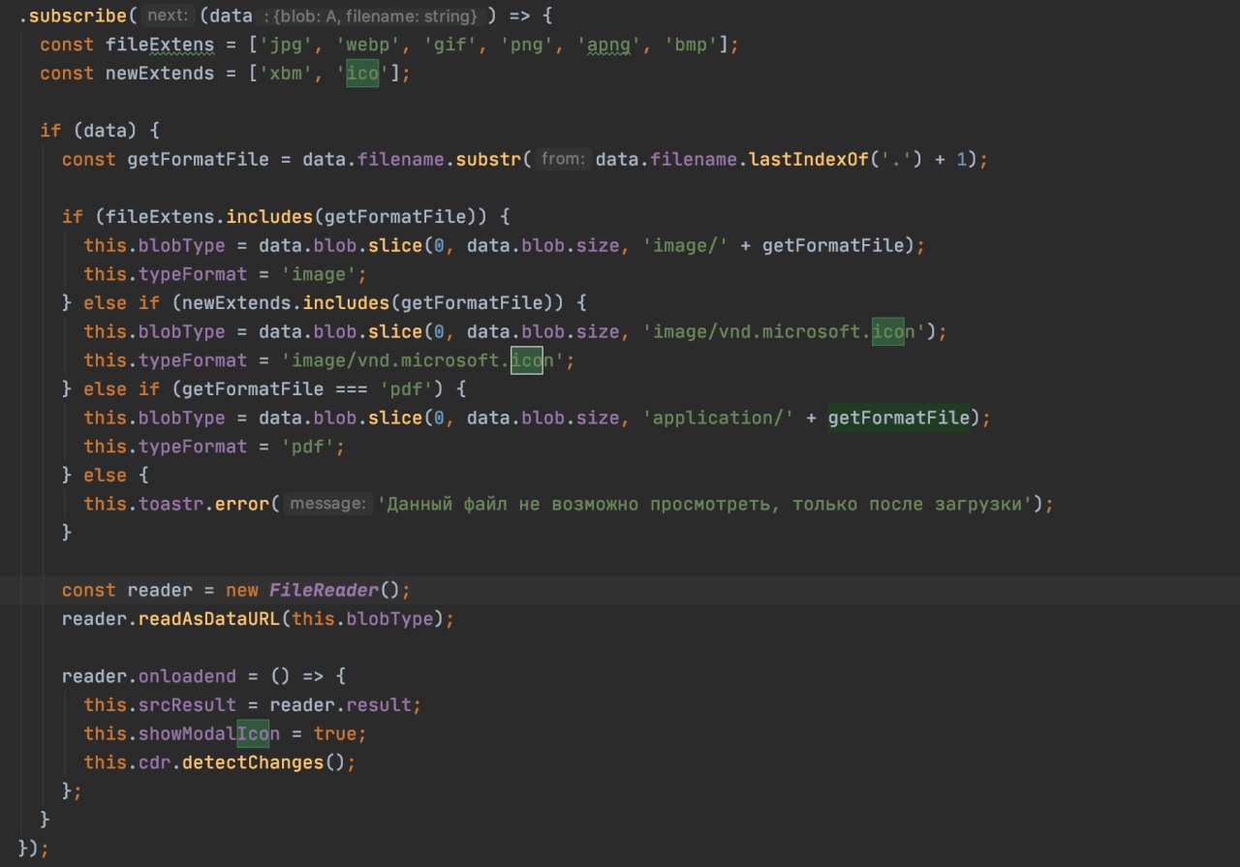Click the "{blob: A, filename: string}" type hint

(x=373, y=16)
